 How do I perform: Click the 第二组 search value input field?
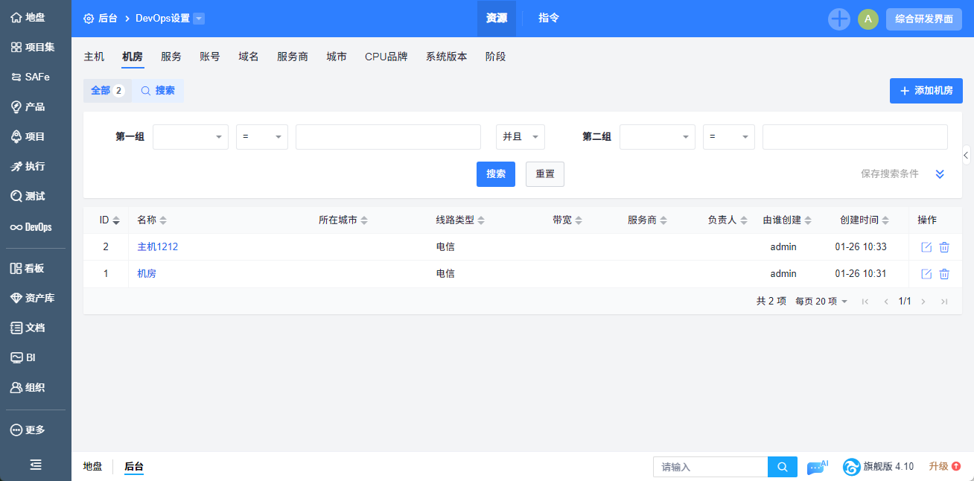coord(854,137)
